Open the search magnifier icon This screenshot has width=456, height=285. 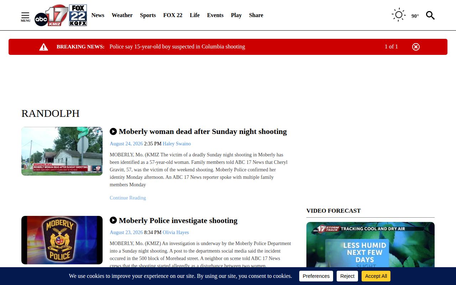pos(430,15)
